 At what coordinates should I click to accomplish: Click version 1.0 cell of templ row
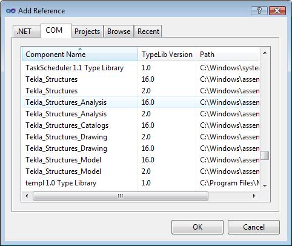point(146,183)
